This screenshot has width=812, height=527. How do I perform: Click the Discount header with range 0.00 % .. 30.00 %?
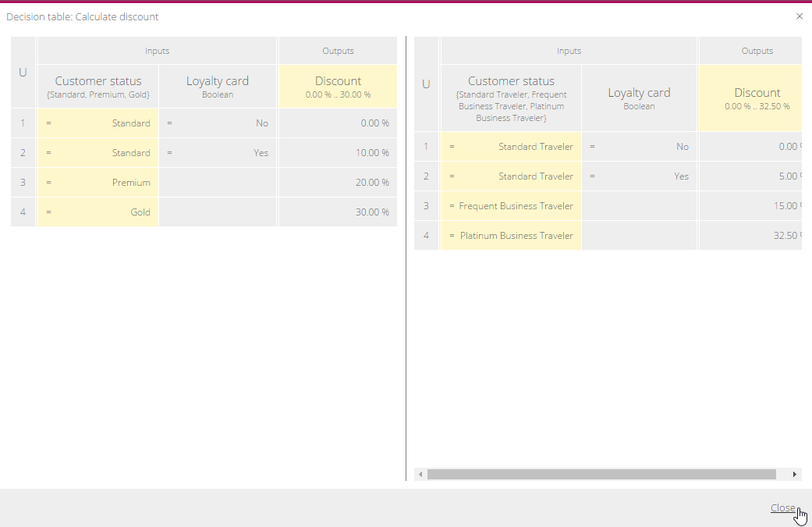[338, 87]
